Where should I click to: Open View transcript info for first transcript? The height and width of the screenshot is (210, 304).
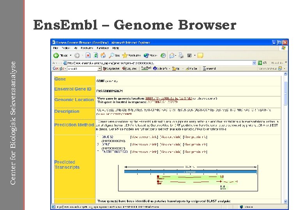(144, 137)
